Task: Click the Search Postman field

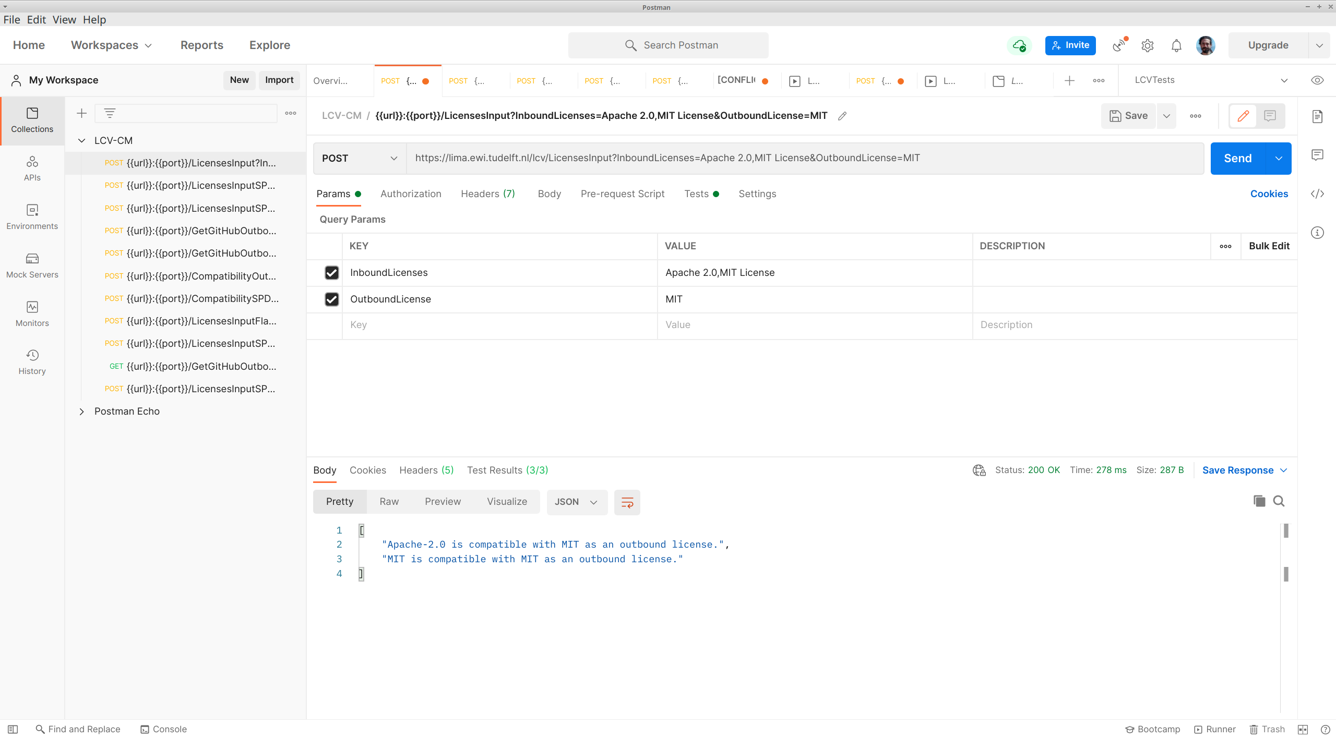Action: [x=668, y=45]
